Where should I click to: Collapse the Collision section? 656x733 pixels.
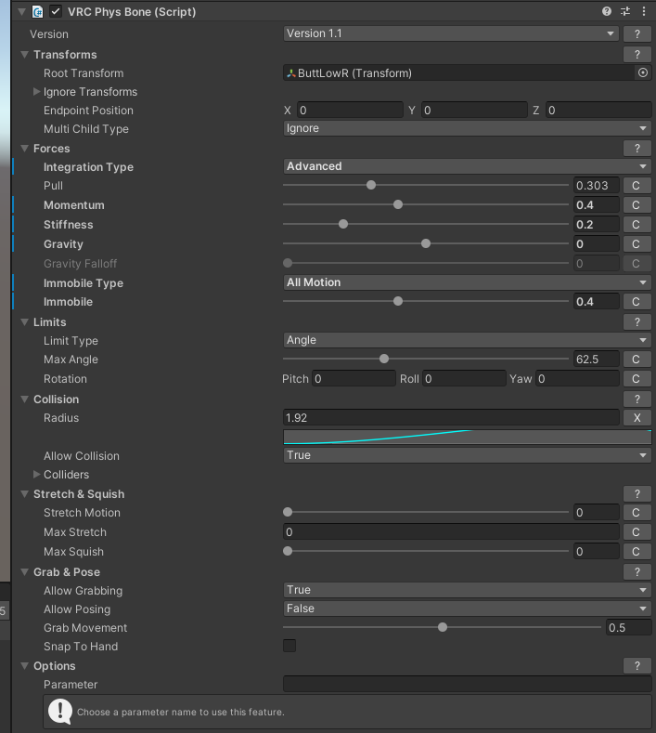tap(25, 399)
